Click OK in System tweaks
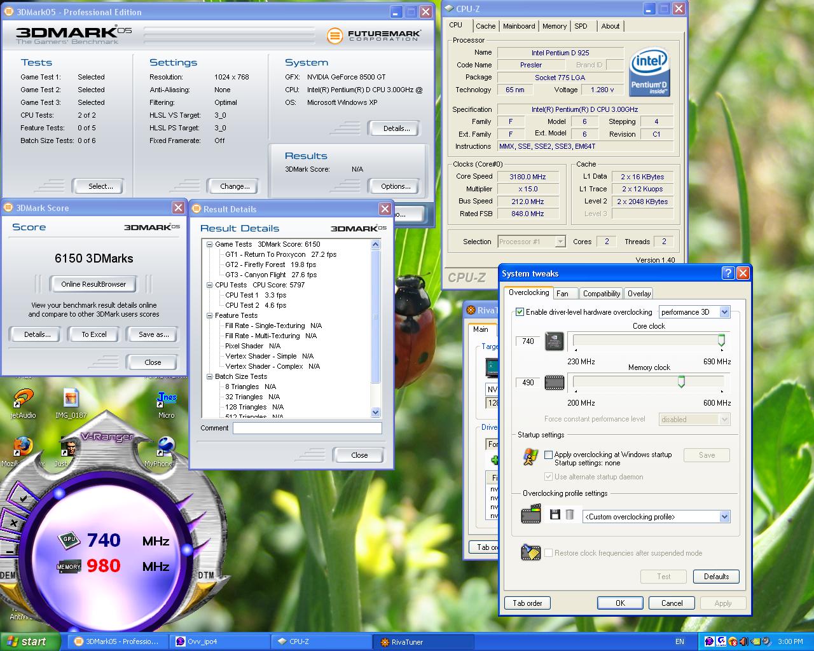 click(x=620, y=603)
